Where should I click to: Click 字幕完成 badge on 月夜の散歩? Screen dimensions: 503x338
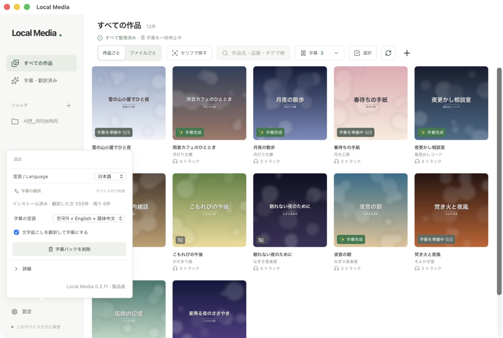click(270, 132)
